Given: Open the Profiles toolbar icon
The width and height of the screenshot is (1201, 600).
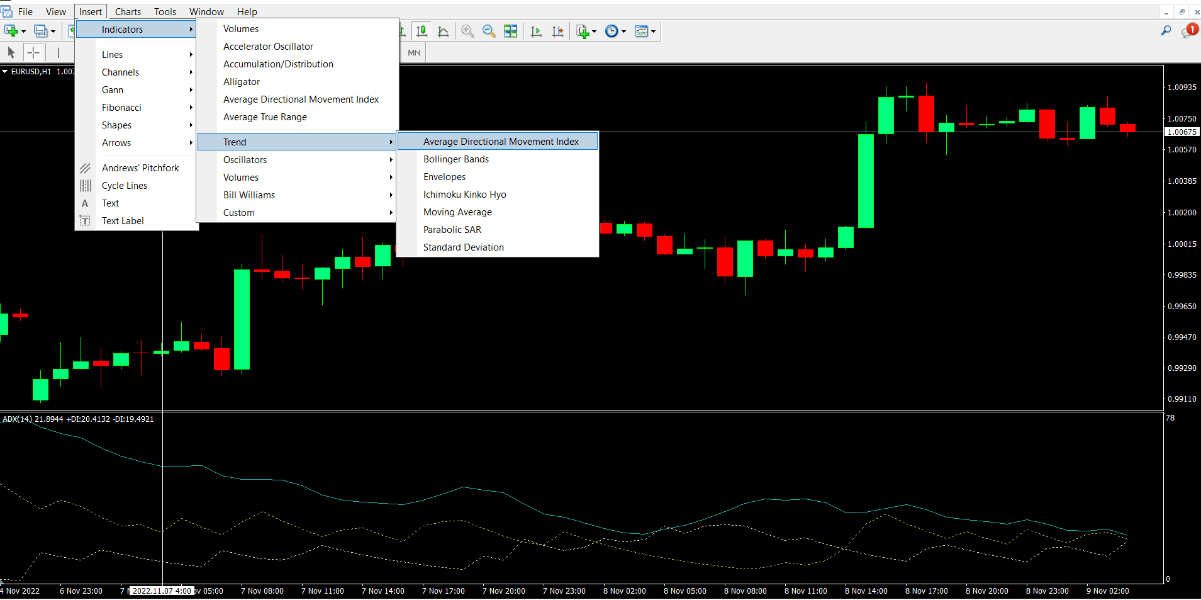Looking at the screenshot, I should 41,31.
